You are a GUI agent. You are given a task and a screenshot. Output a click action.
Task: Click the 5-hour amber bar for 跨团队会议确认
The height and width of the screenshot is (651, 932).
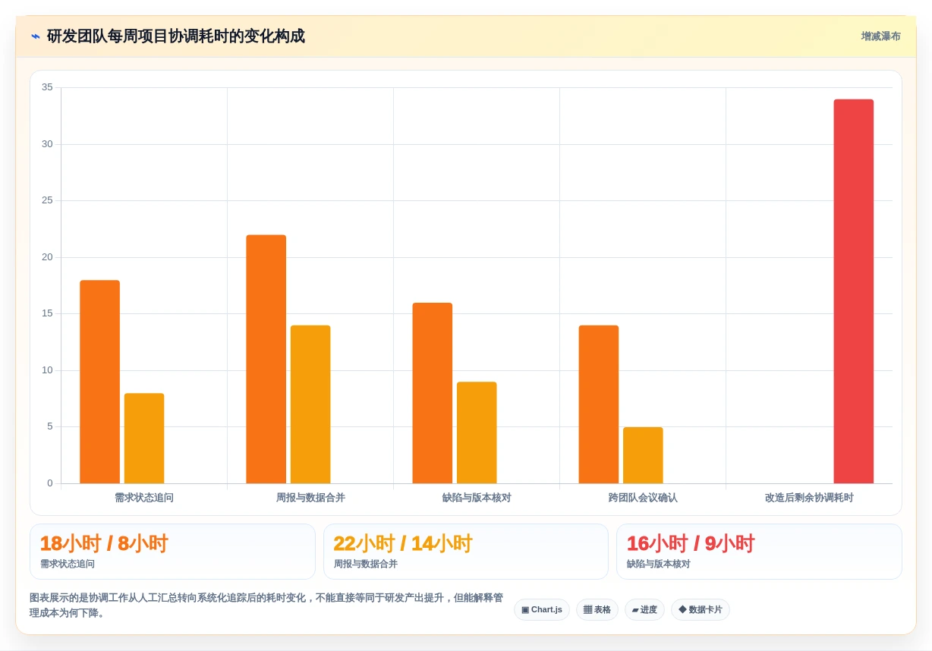tap(643, 455)
